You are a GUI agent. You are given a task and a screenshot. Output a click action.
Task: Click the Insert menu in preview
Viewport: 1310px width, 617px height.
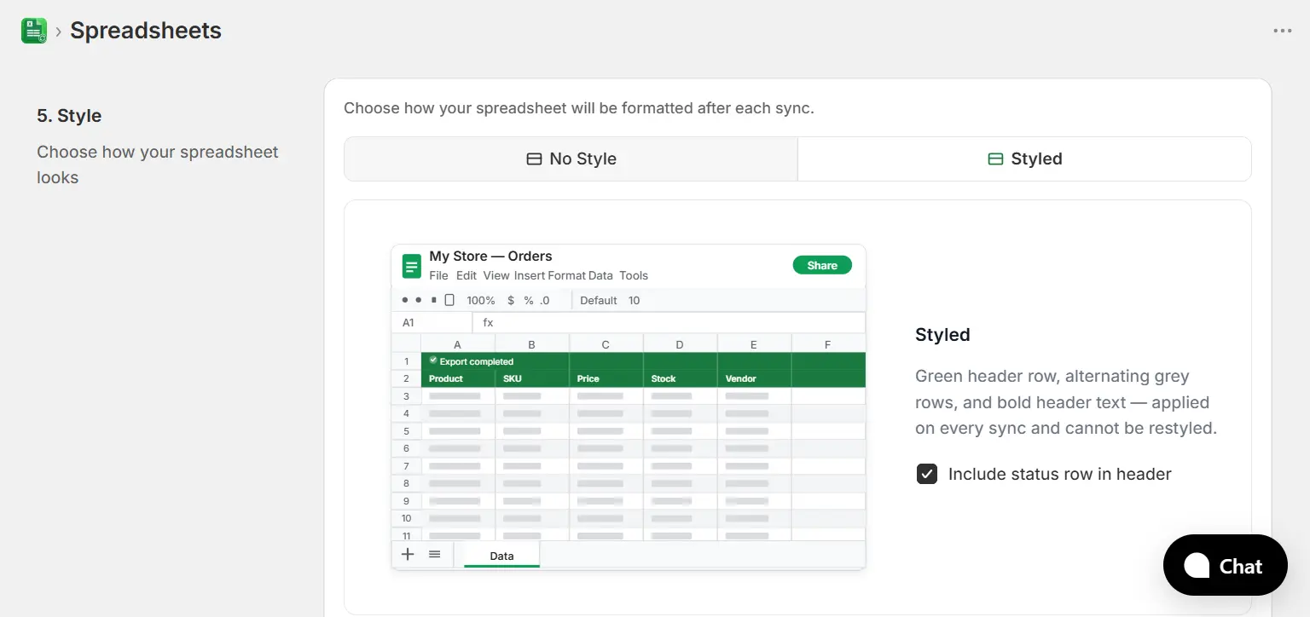[529, 275]
